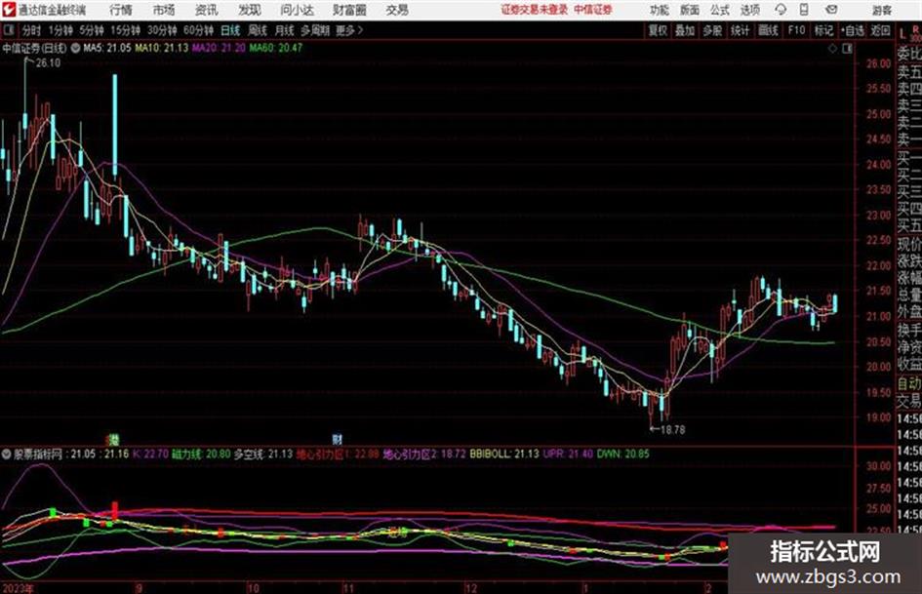The image size is (922, 594).
Task: Open the 行情 menu
Action: (x=121, y=10)
